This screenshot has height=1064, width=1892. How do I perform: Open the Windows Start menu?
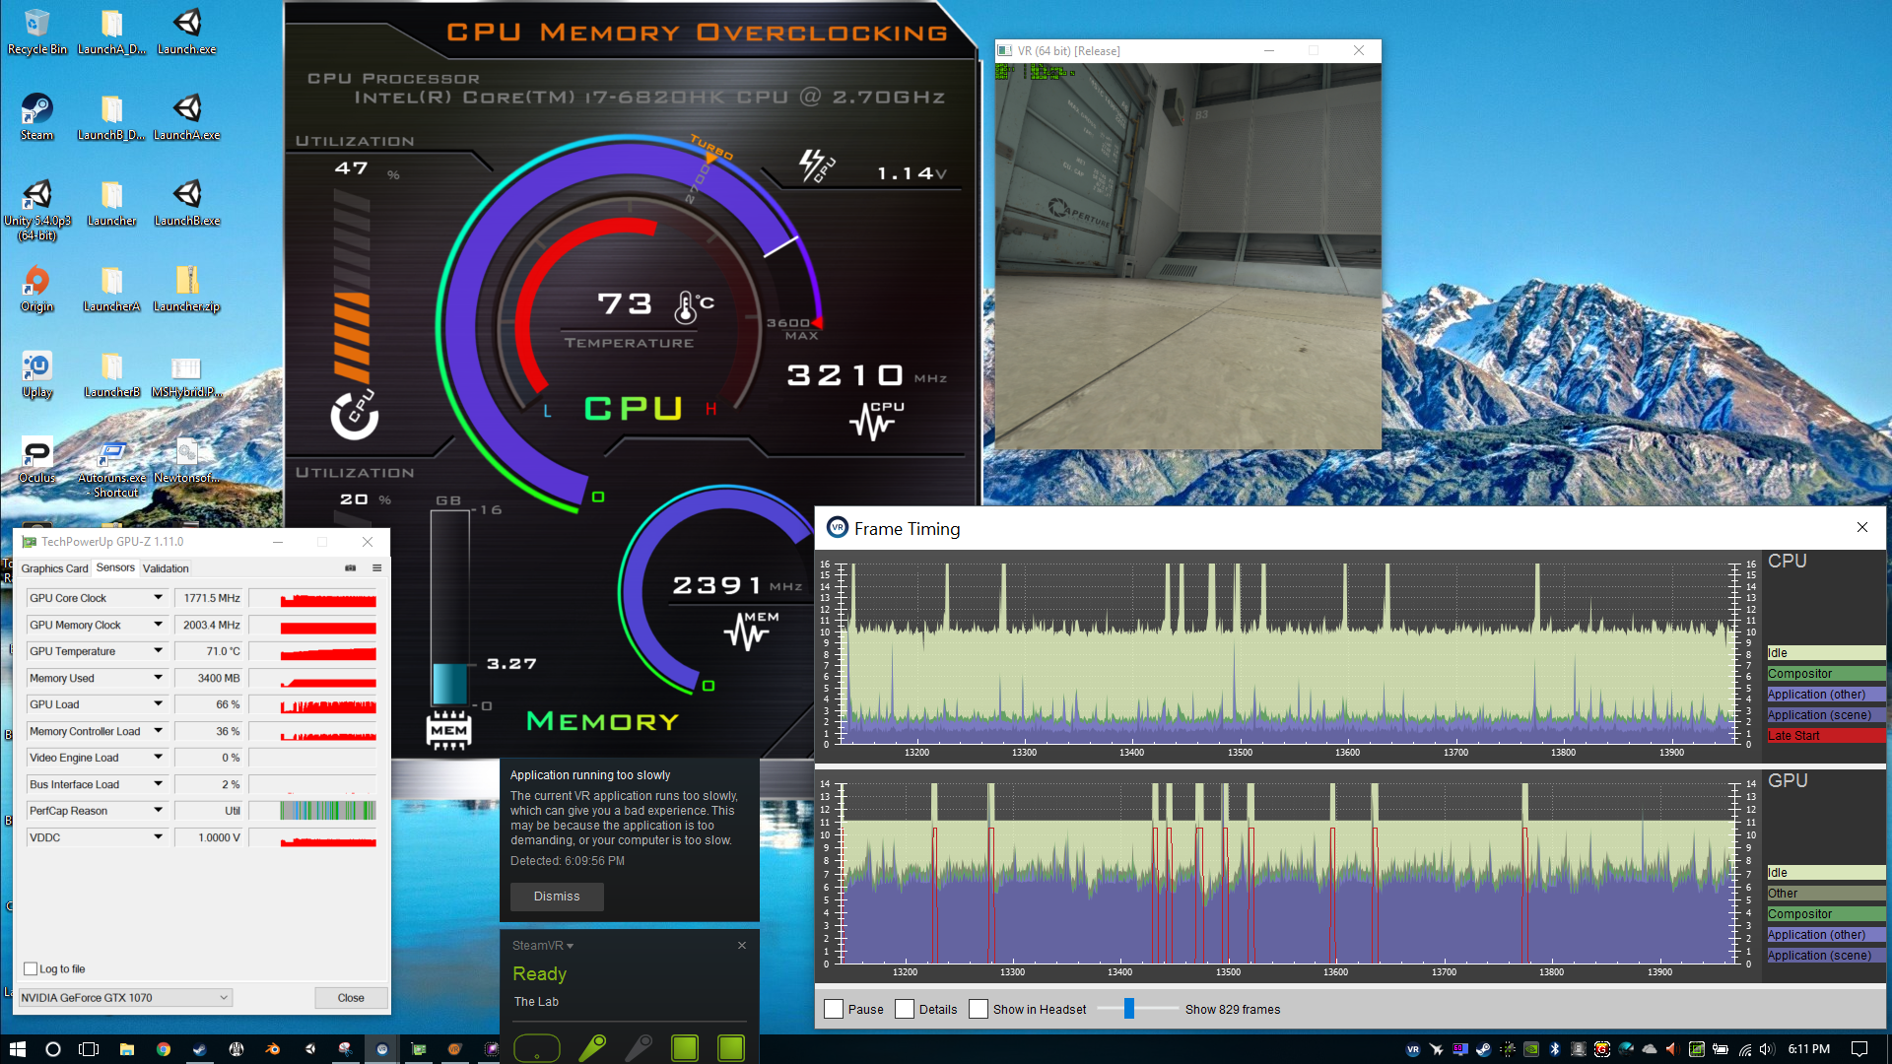(17, 1049)
